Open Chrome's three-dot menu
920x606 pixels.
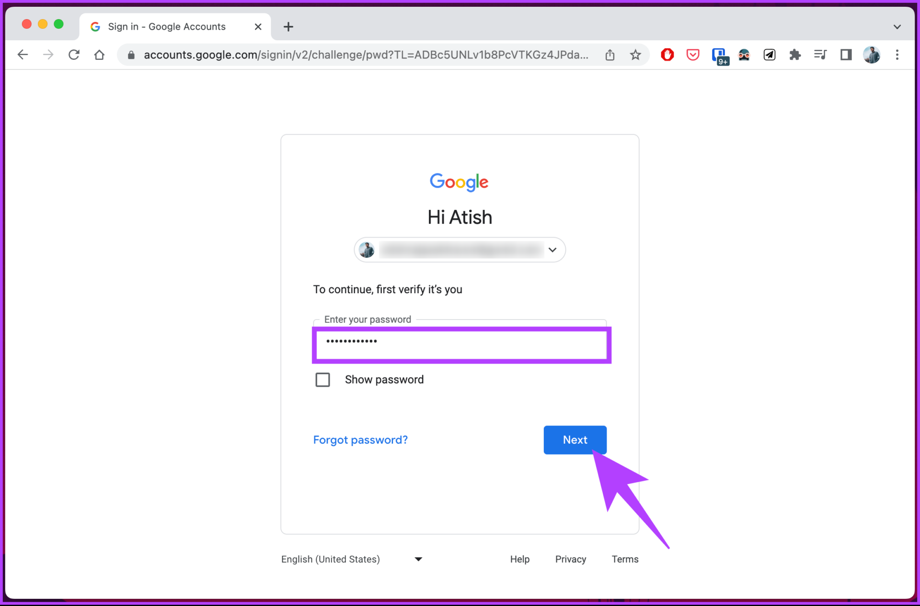point(897,55)
